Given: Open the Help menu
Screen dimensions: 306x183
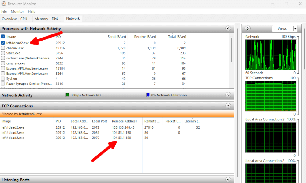Looking at the screenshot, I should point(32,11).
